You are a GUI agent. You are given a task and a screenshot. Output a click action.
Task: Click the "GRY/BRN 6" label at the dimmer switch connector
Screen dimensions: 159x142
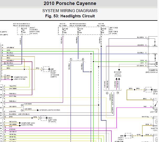(x=142, y=66)
